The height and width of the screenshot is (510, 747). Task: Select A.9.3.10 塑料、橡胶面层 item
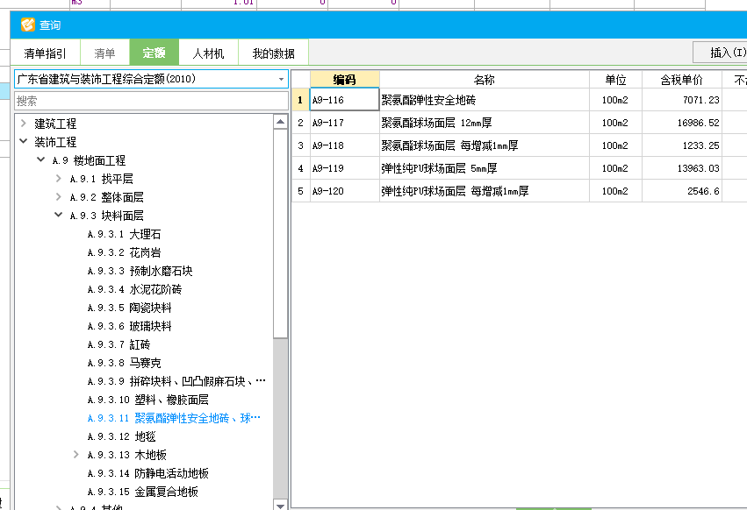[x=148, y=400]
